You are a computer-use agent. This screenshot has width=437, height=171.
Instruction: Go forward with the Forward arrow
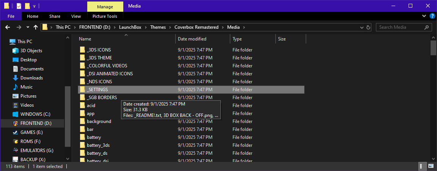click(19, 27)
